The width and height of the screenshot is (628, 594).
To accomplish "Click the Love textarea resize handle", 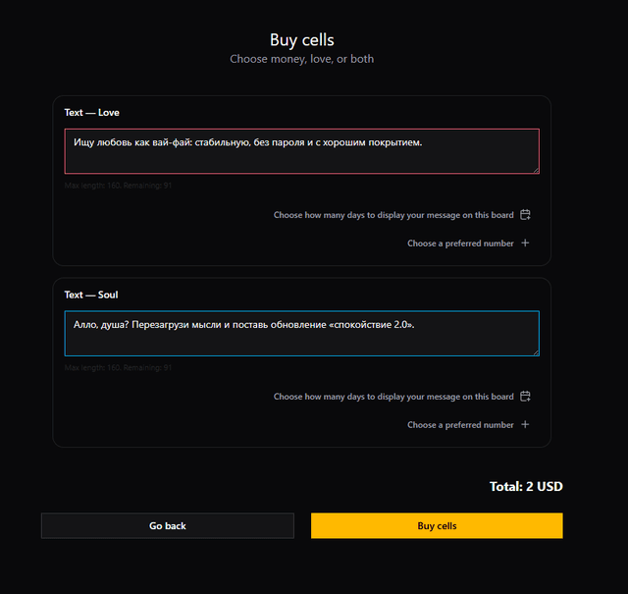I will point(535,169).
